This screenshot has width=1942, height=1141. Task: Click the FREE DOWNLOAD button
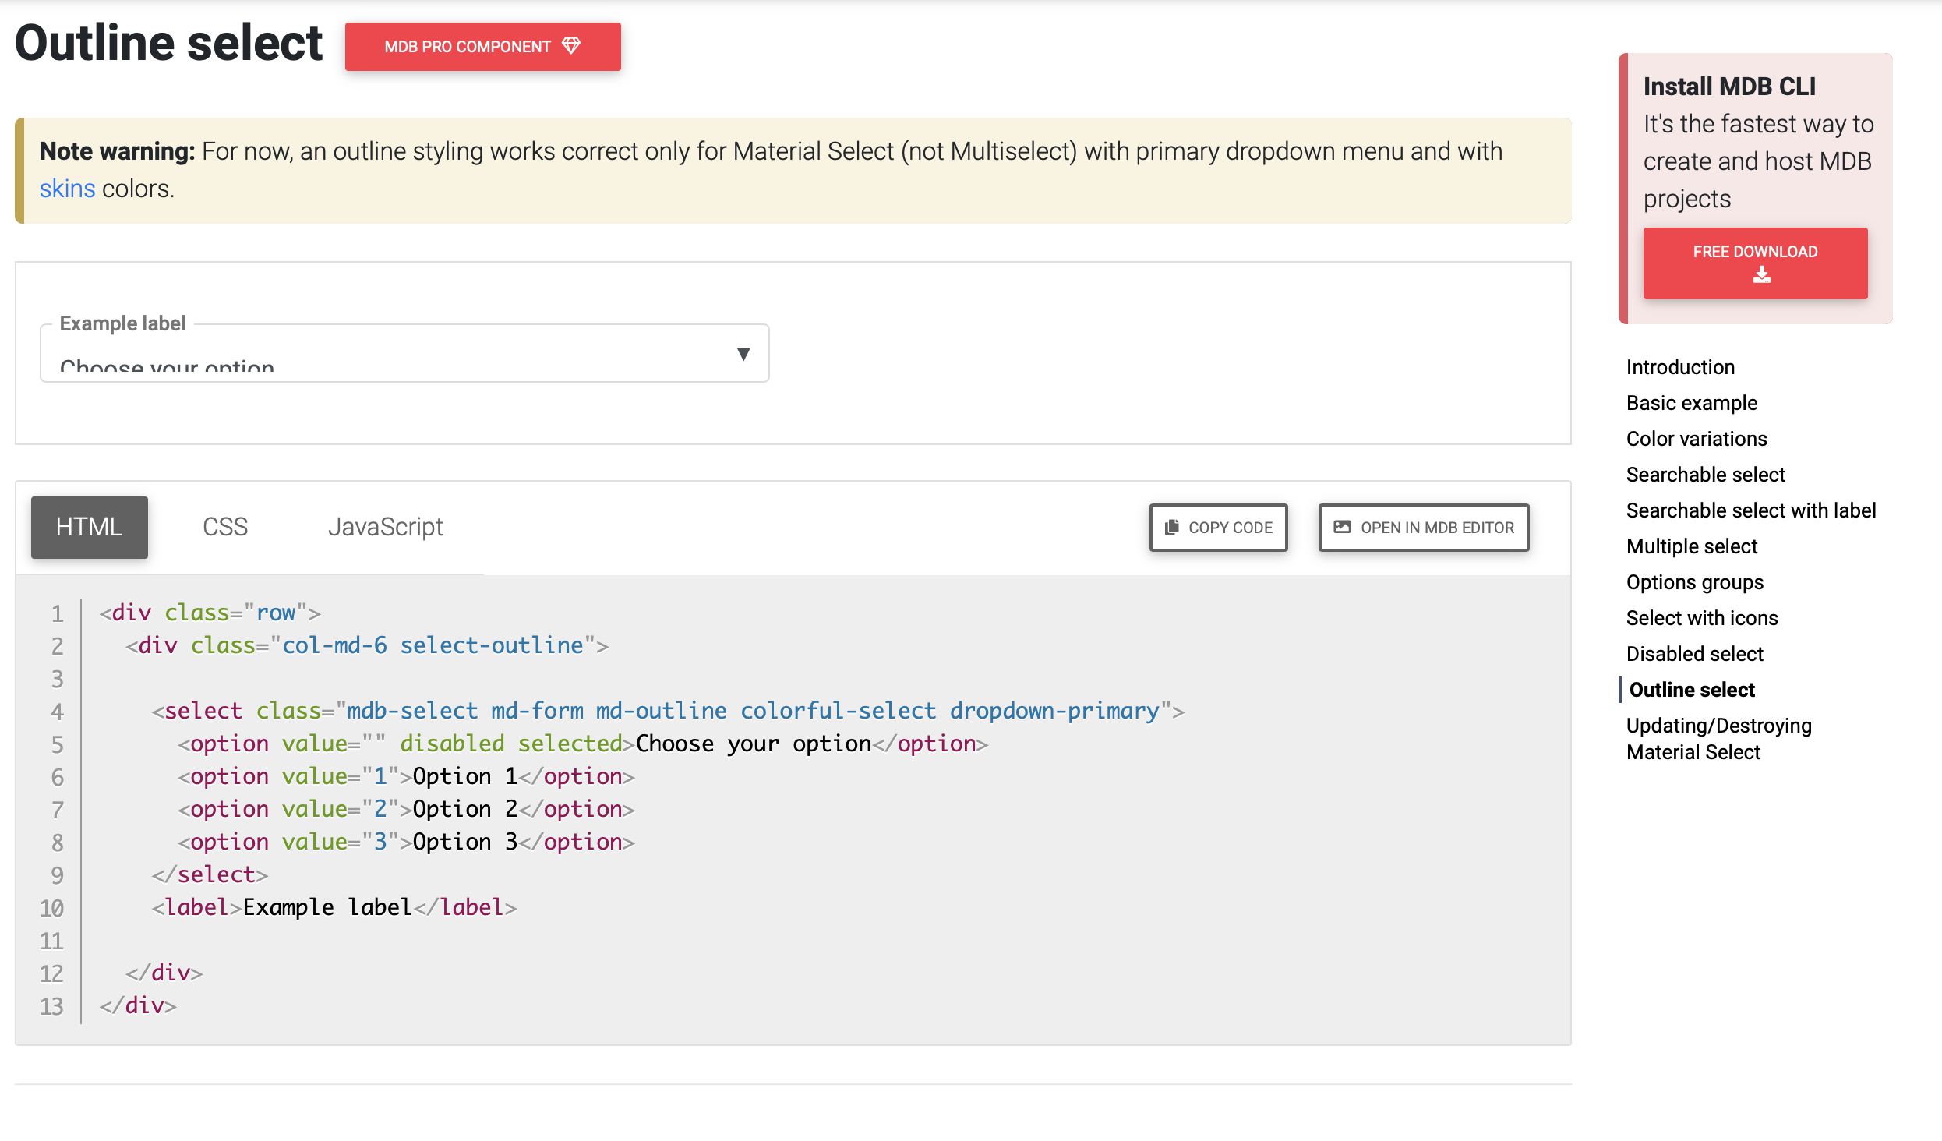point(1755,263)
